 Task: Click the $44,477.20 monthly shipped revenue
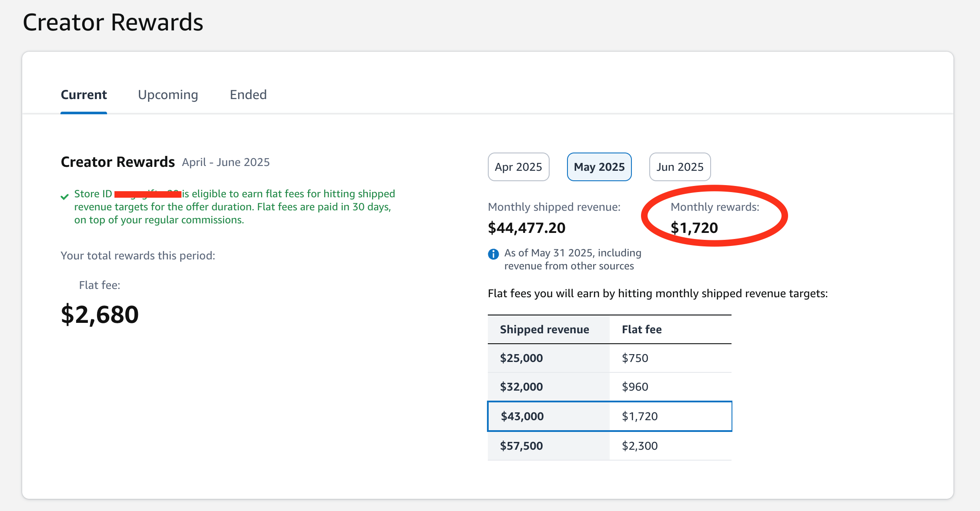tap(527, 228)
